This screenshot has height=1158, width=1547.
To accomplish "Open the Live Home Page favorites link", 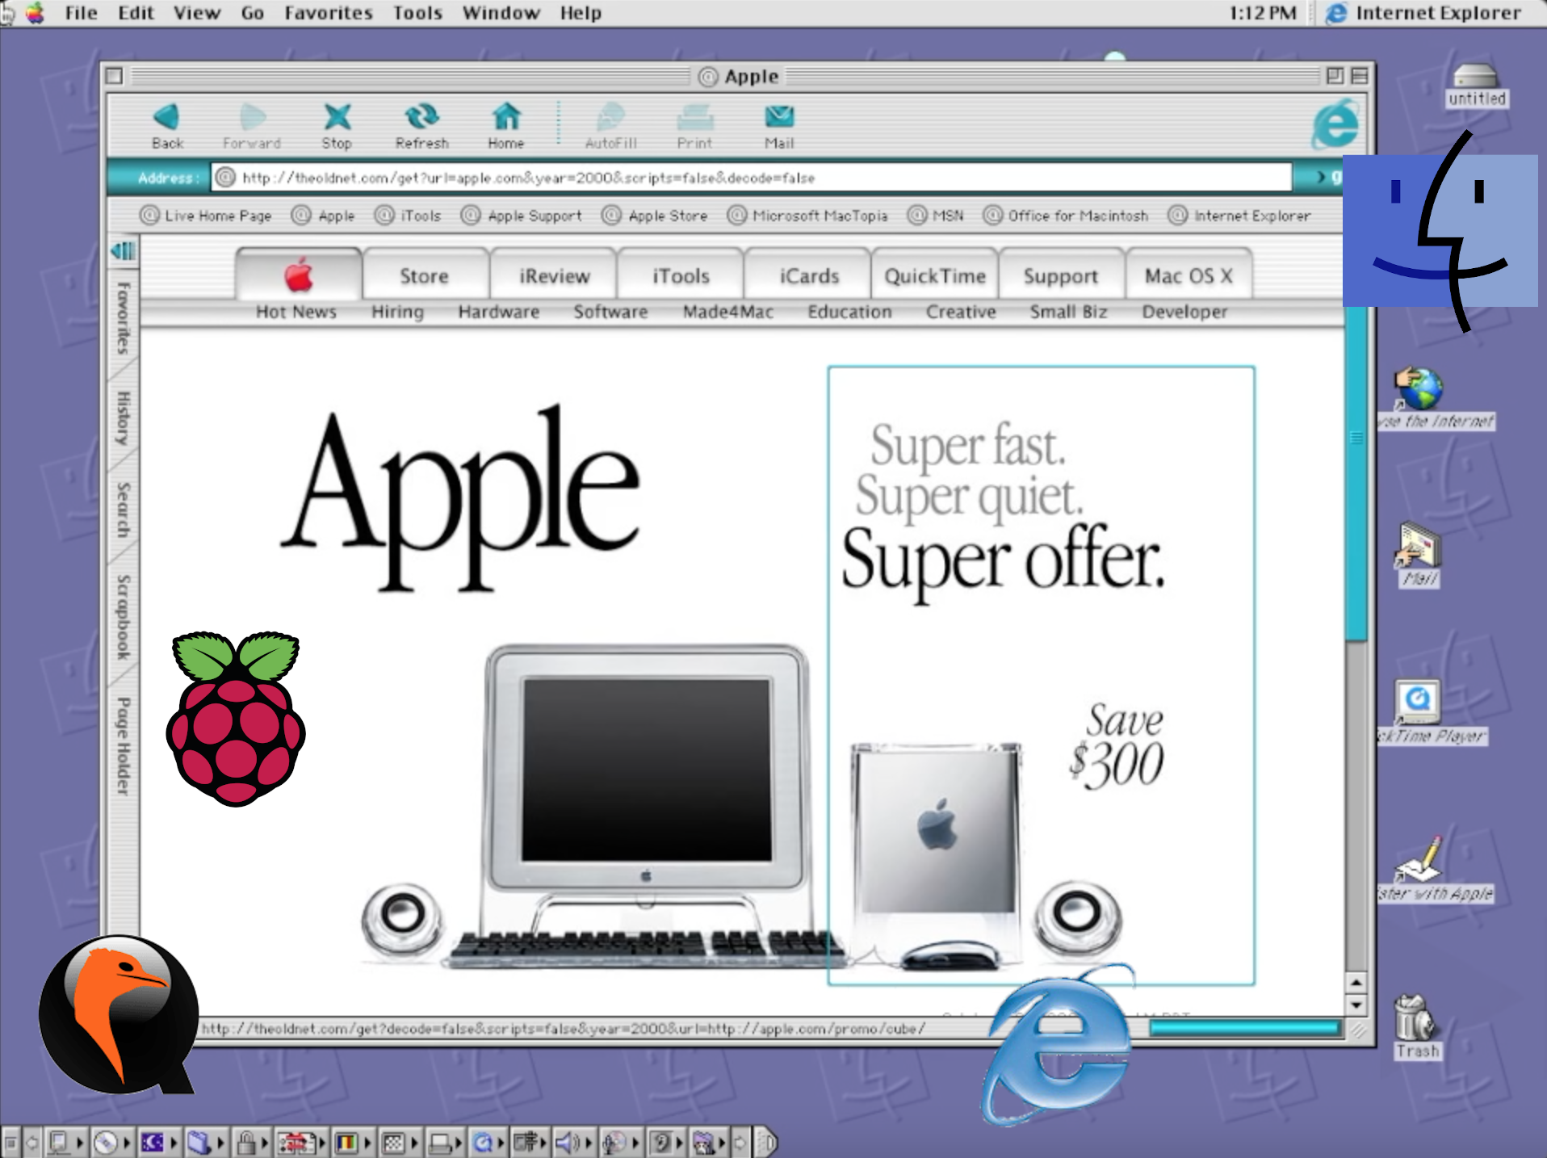I will pos(207,216).
